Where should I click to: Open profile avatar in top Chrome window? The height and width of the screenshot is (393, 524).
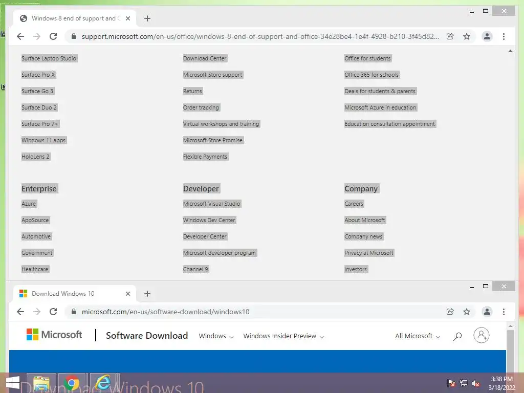tap(487, 36)
